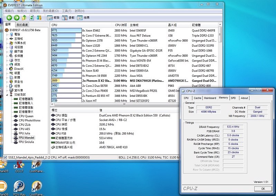Select the 電腦 (Computer) tree item
Viewport: 276px width, 196px height.
(x=17, y=34)
